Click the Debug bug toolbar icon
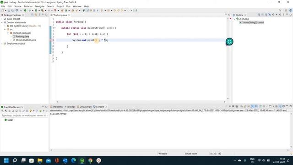The image size is (293, 165). (29, 11)
